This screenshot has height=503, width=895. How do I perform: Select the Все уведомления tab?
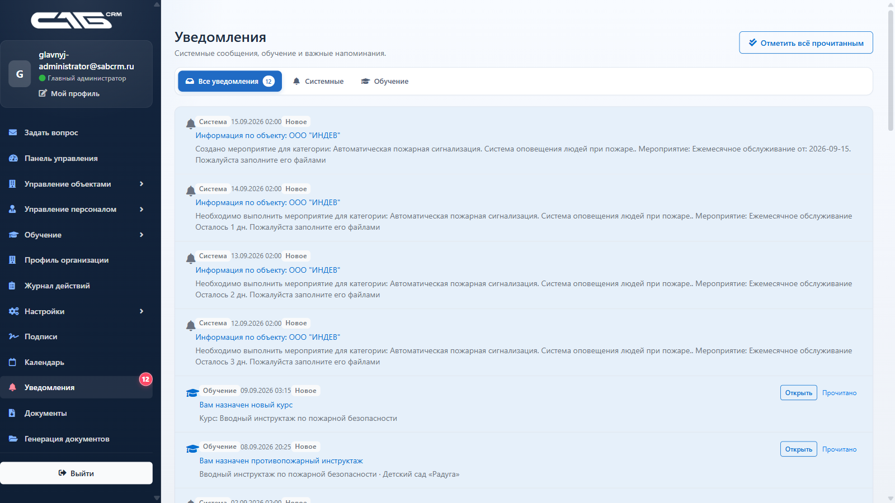(230, 81)
